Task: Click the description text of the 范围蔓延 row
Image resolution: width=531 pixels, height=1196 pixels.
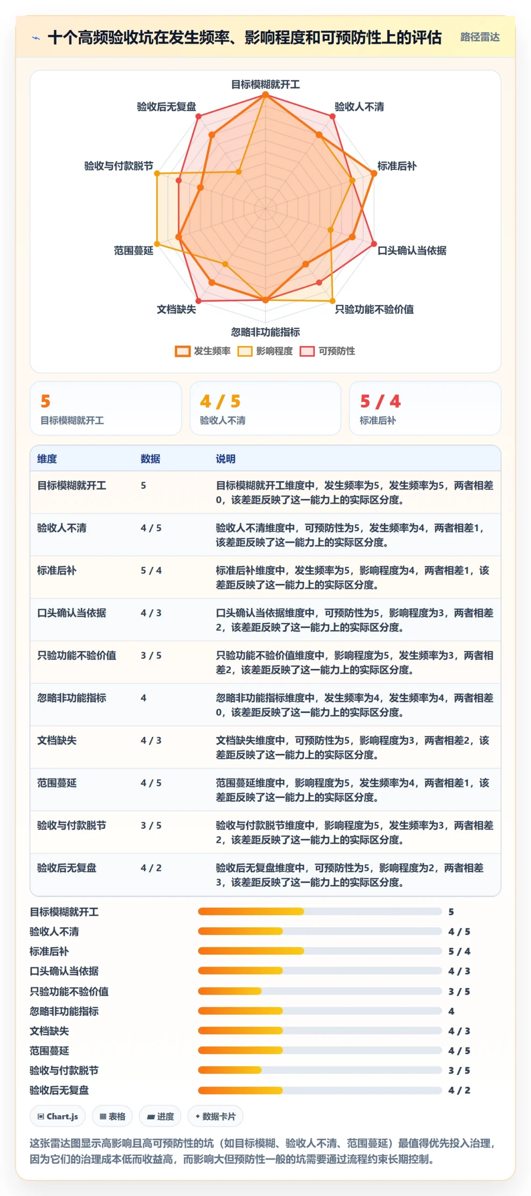Action: [353, 790]
